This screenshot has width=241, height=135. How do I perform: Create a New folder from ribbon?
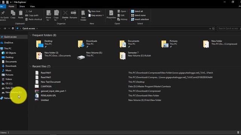(83, 15)
